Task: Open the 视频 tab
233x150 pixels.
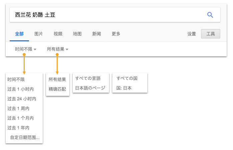Action: [58, 34]
